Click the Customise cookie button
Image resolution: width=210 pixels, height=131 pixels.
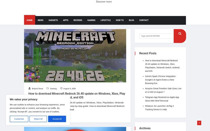[x=19, y=119]
